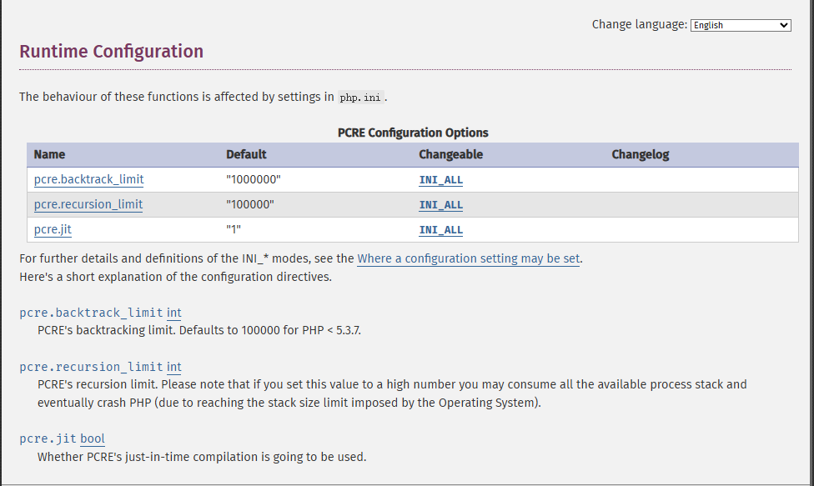Open 'Where a configuration setting may be set'
814x486 pixels.
468,258
